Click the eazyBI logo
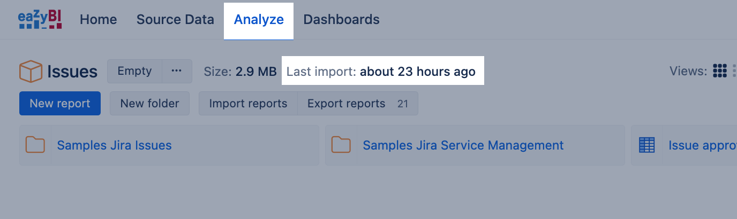This screenshot has width=737, height=219. tap(40, 20)
